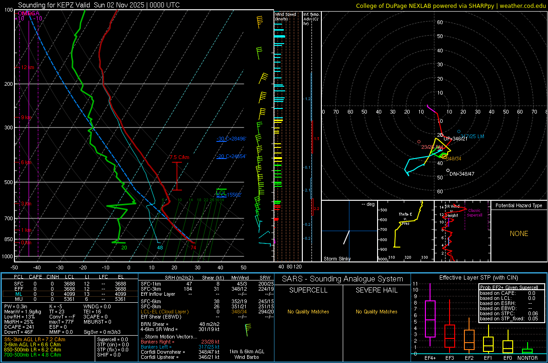Select the SFC row in the parcel table

coord(70,284)
